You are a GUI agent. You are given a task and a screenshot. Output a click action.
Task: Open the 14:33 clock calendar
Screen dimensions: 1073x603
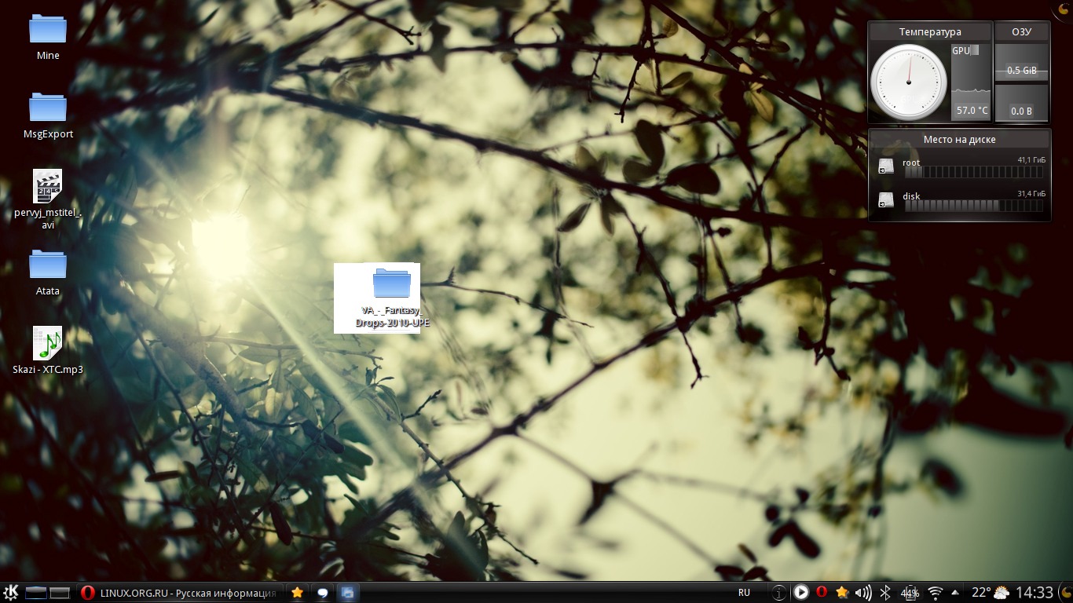click(1035, 592)
